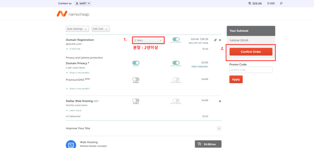Open the Bulk Settings dropdown
Viewport: 314px width, 148px height.
pyautogui.click(x=77, y=29)
